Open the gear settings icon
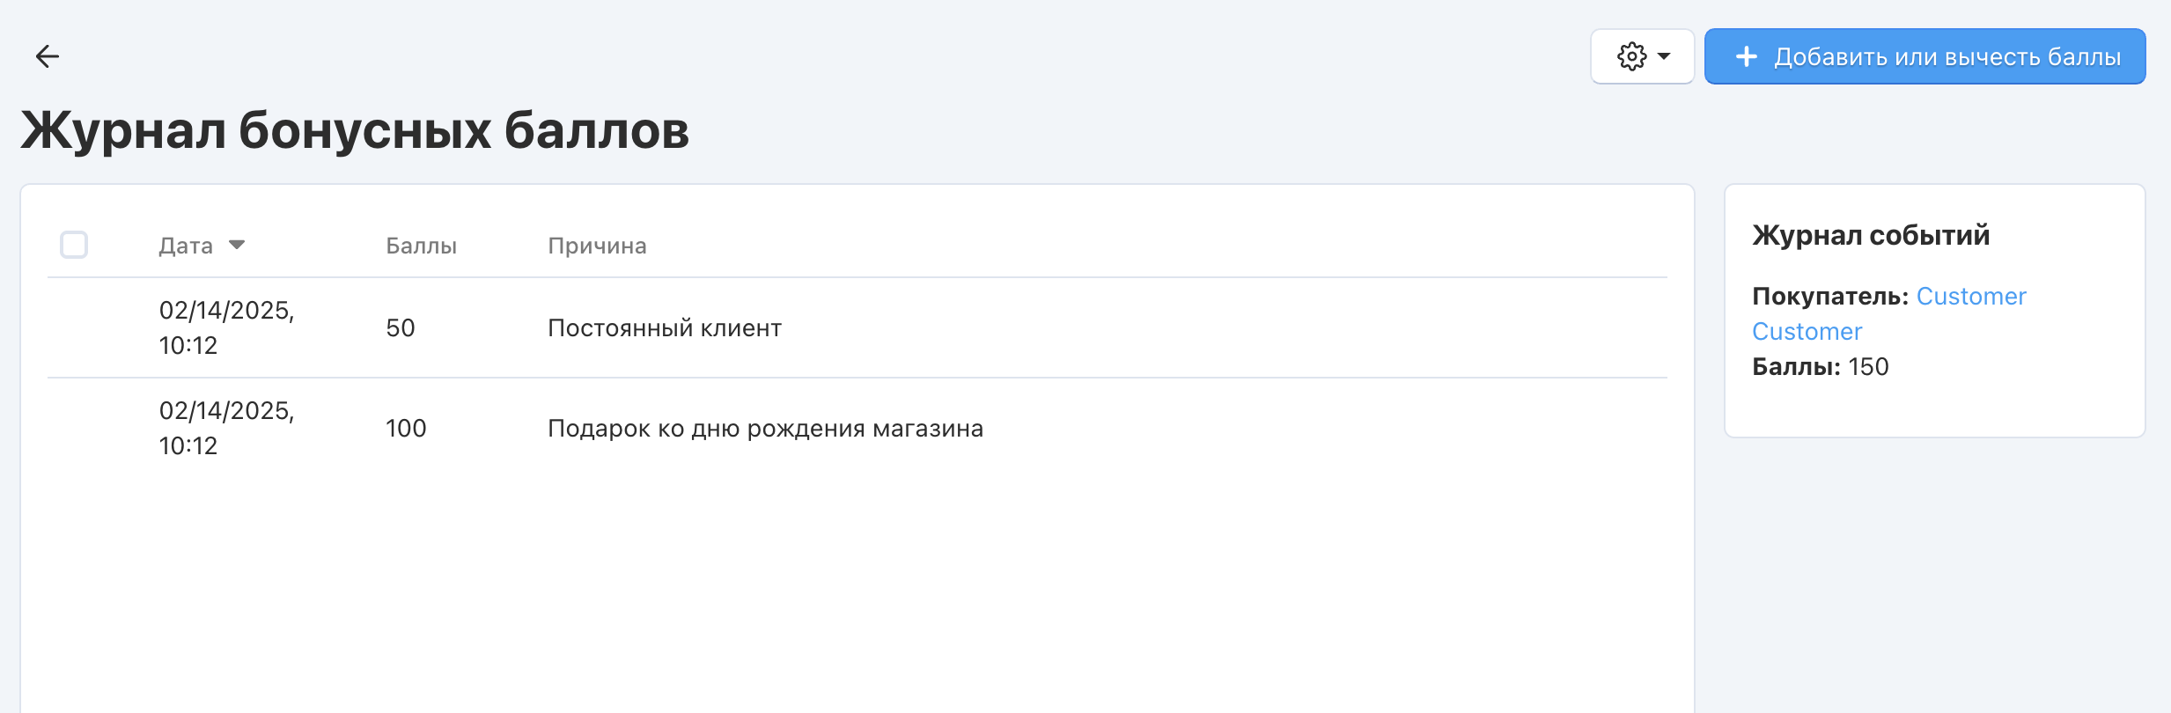 pos(1631,56)
